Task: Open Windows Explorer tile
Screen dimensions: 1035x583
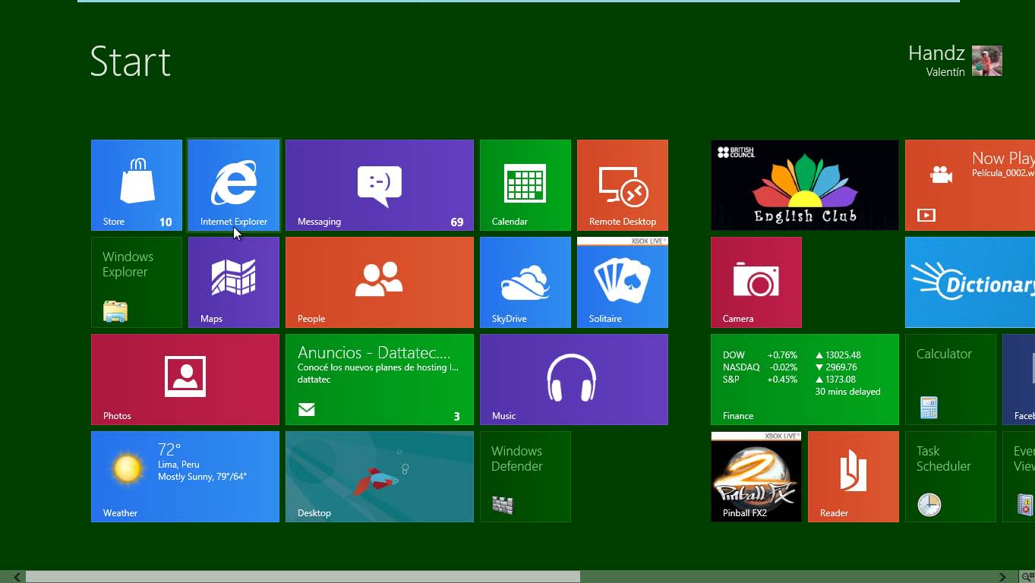Action: [137, 282]
